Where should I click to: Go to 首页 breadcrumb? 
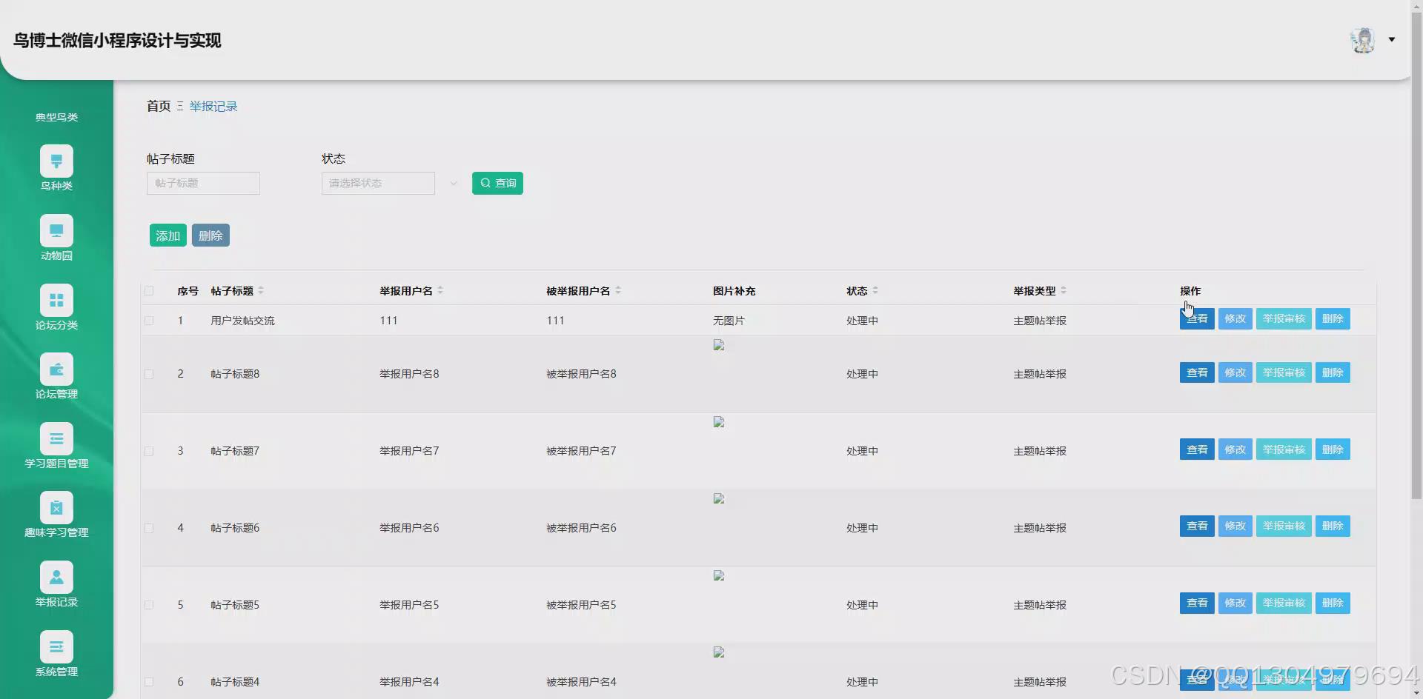point(159,106)
